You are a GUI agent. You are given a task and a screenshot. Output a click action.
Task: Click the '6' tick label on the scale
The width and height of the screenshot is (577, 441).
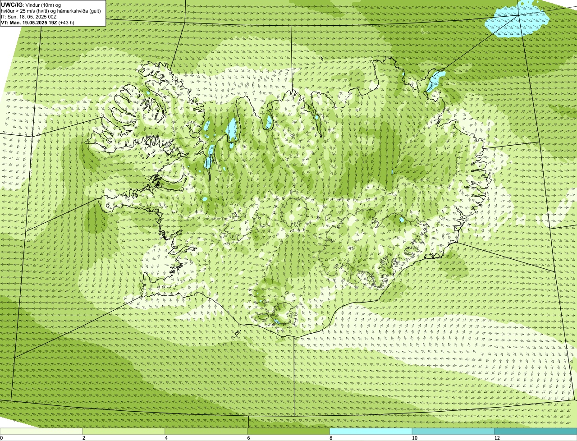(x=248, y=438)
